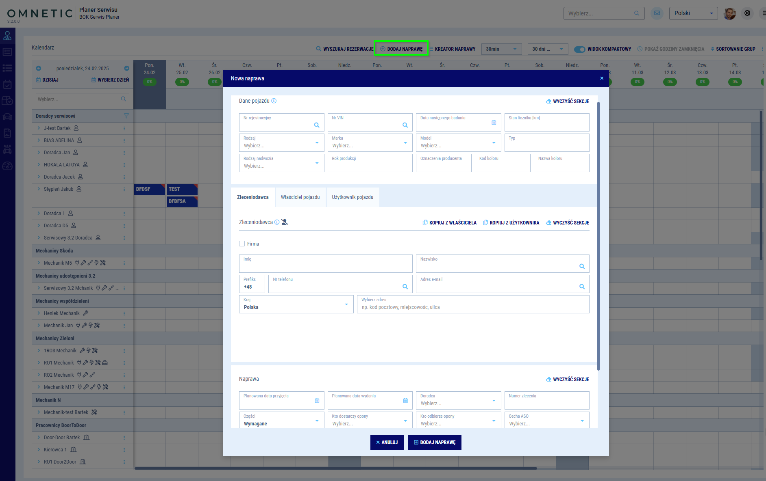Expand the Stępień Jakub row
This screenshot has height=481, width=766.
(x=39, y=189)
